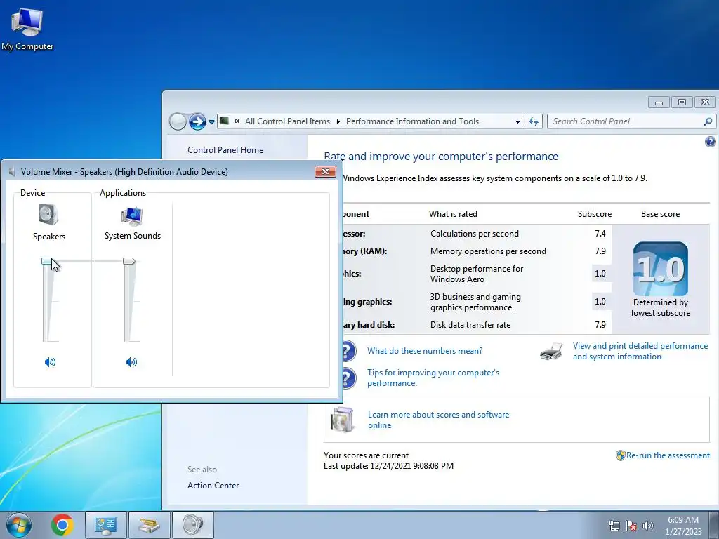The width and height of the screenshot is (719, 539).
Task: Minimize the Control Panel window
Action: 659,102
